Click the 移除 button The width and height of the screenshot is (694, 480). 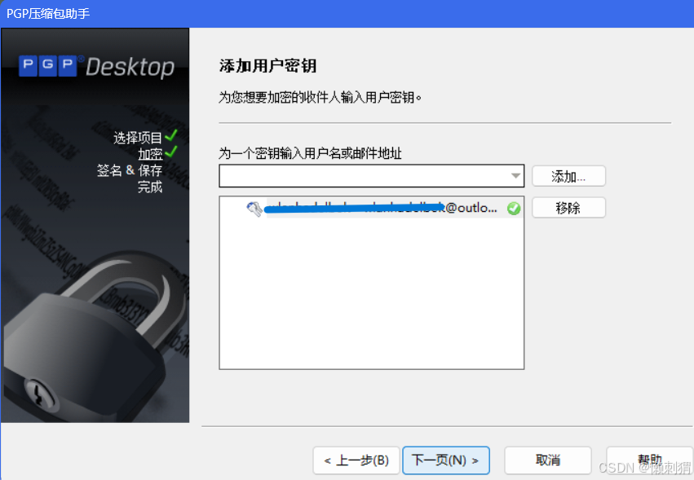(568, 208)
